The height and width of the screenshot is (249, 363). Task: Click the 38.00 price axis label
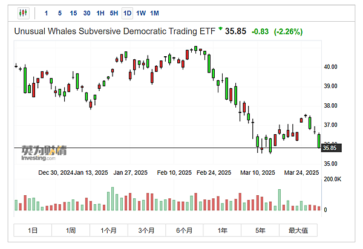point(330,106)
